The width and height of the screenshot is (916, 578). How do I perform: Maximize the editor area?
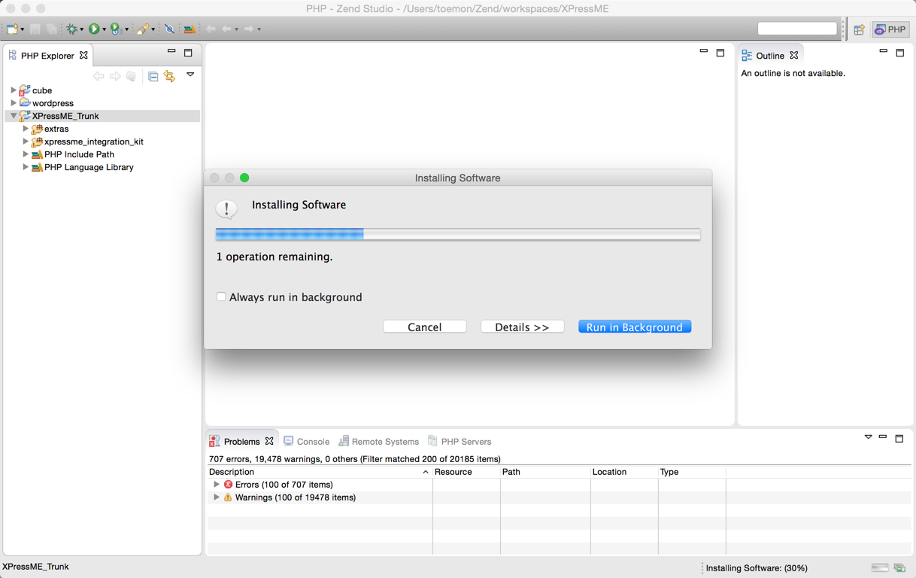pos(720,53)
